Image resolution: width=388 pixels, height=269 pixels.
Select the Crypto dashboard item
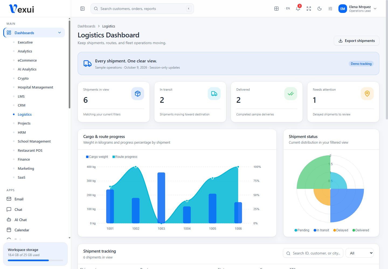pos(23,78)
